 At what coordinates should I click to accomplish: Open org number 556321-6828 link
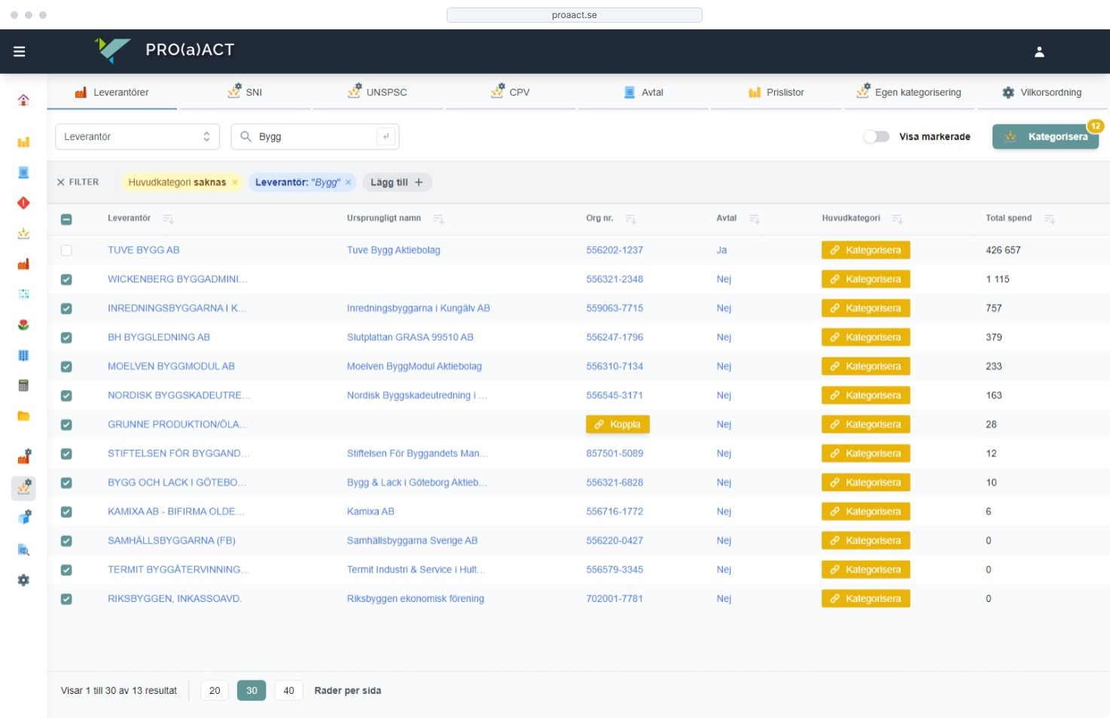[614, 482]
